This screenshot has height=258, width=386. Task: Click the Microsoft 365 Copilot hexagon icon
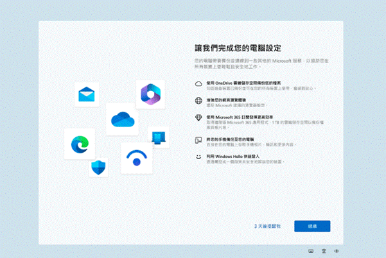(150, 94)
